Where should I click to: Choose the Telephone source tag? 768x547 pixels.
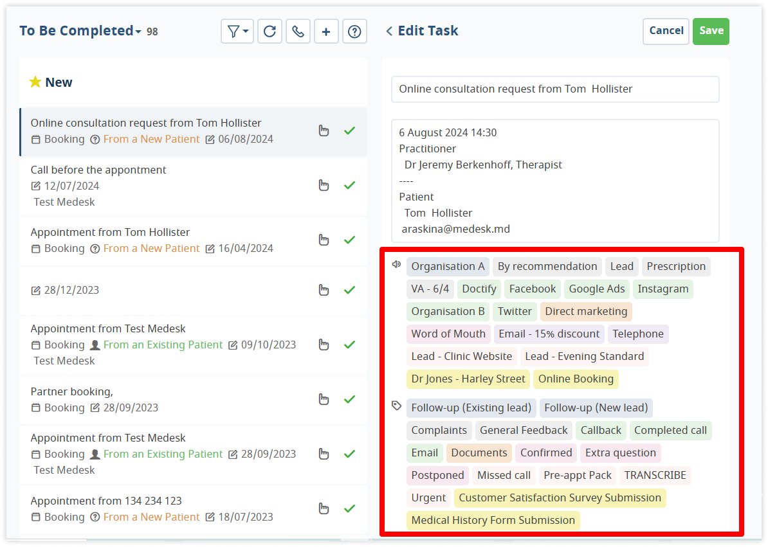click(x=637, y=334)
